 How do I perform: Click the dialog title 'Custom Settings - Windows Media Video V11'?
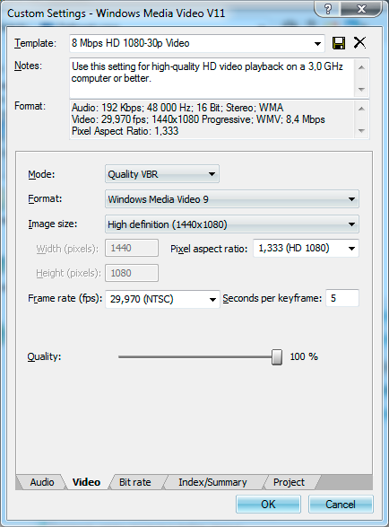[117, 13]
